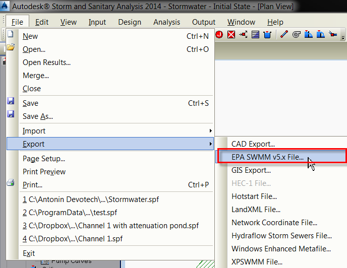Image resolution: width=347 pixels, height=268 pixels.
Task: Open the Import submenu
Action: [x=110, y=131]
